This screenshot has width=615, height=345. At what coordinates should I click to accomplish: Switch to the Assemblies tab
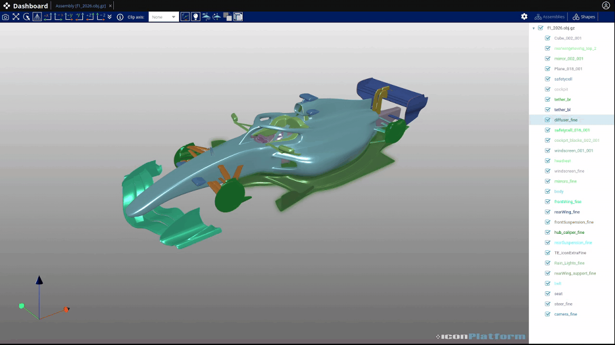pos(550,17)
